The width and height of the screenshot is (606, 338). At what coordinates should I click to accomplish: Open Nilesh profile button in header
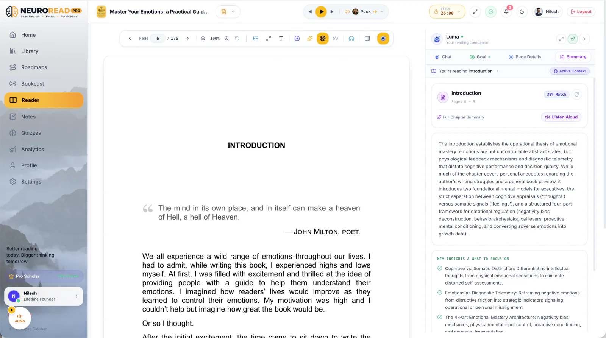547,12
